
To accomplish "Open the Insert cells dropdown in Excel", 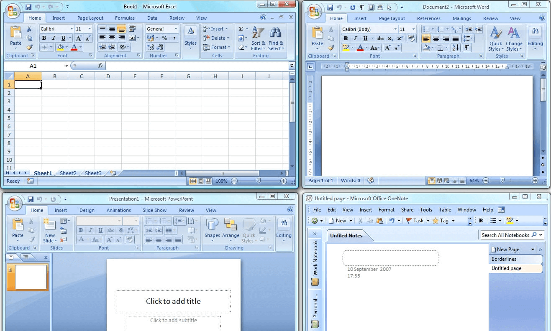I will [226, 29].
